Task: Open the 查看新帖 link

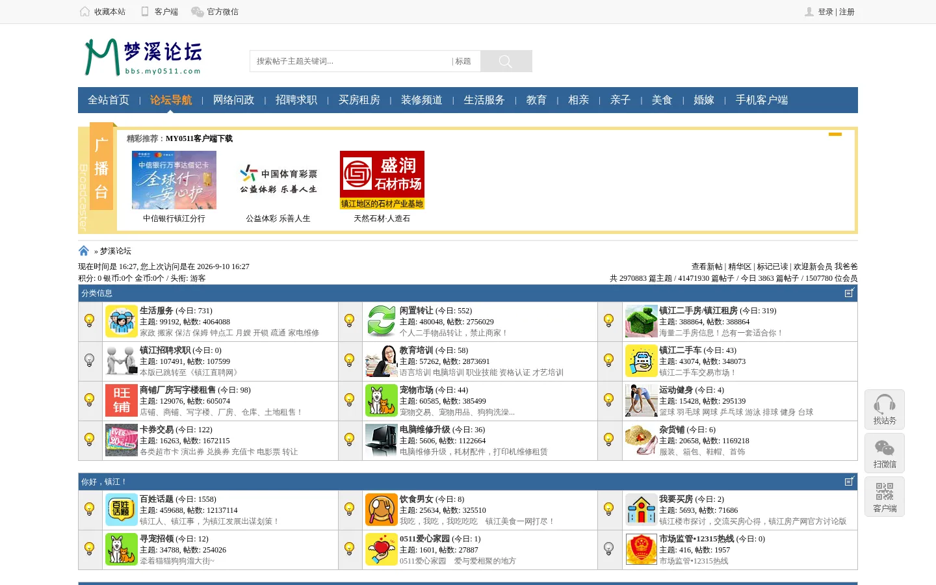Action: [x=707, y=266]
